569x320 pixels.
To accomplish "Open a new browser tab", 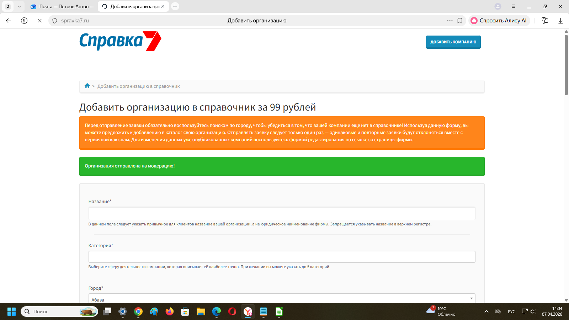I will tap(175, 6).
